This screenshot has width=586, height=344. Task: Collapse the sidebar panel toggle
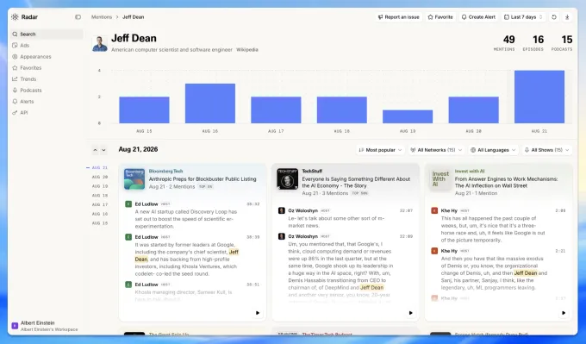[78, 17]
